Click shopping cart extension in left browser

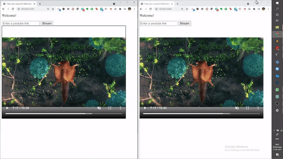(111, 9)
